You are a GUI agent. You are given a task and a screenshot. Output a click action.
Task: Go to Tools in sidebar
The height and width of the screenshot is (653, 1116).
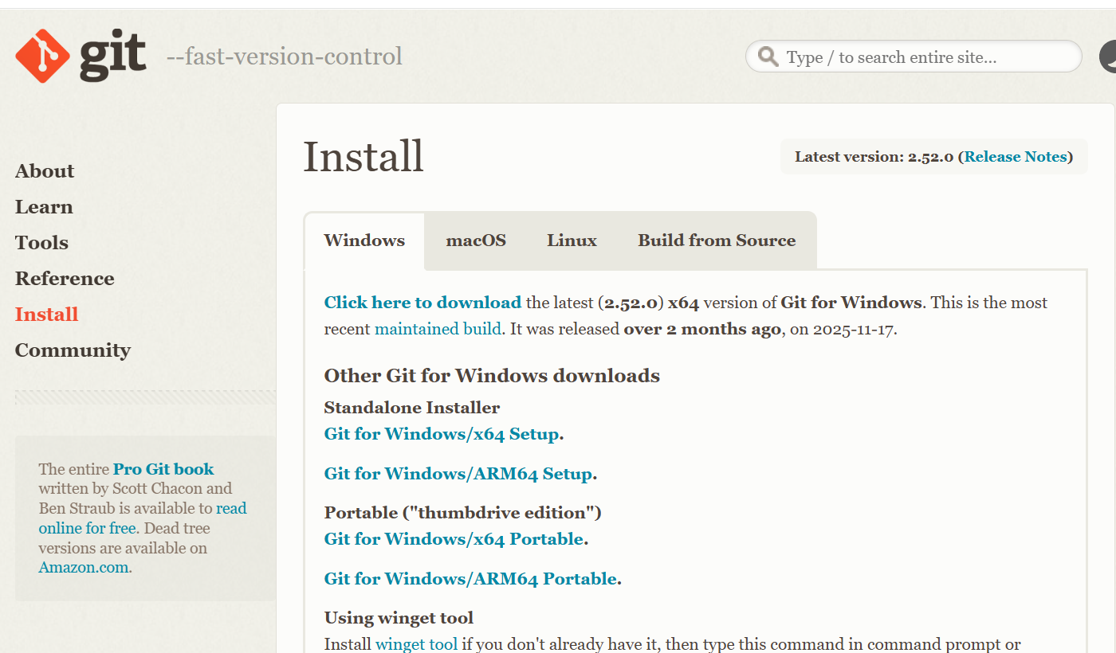(41, 243)
